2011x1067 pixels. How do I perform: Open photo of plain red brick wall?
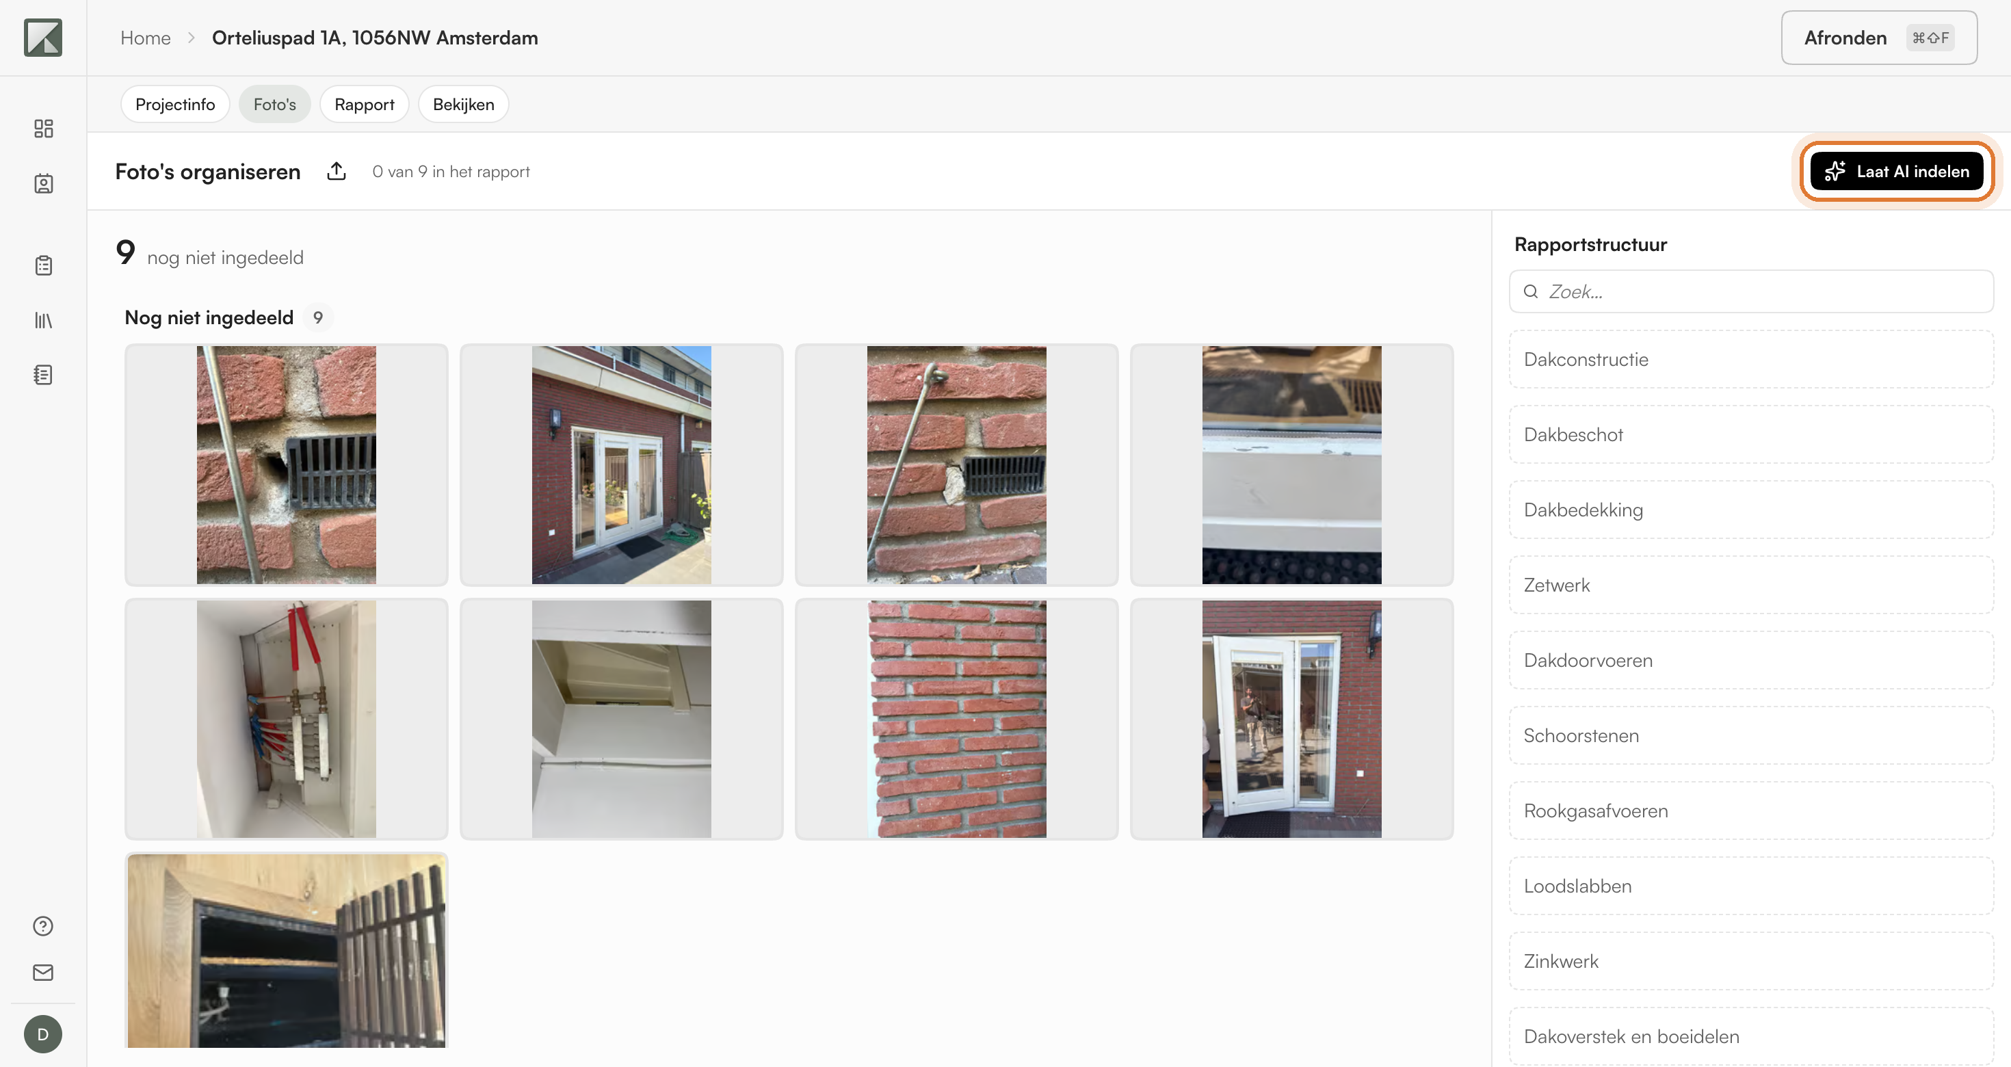pyautogui.click(x=956, y=719)
